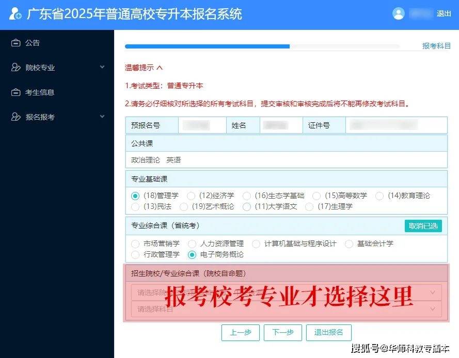459x358 pixels.
Task: Click the 考生信息 icon in sidebar
Action: point(16,92)
